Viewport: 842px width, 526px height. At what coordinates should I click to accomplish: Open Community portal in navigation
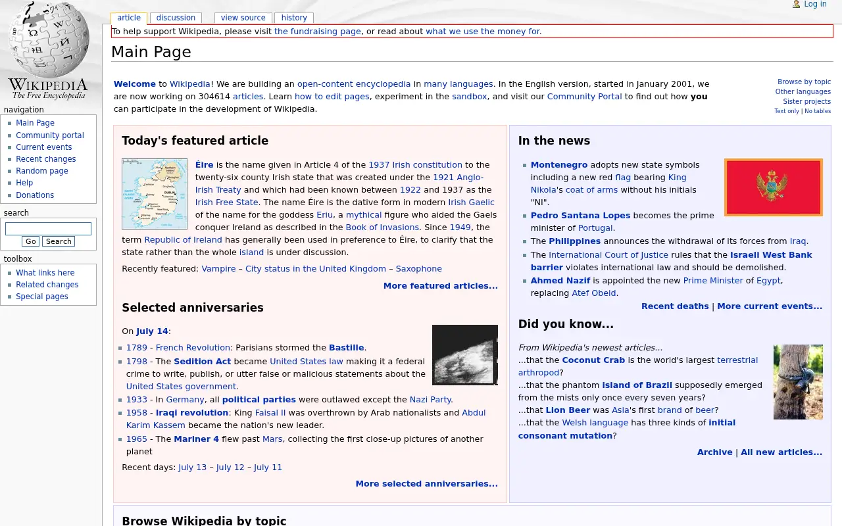coord(50,135)
